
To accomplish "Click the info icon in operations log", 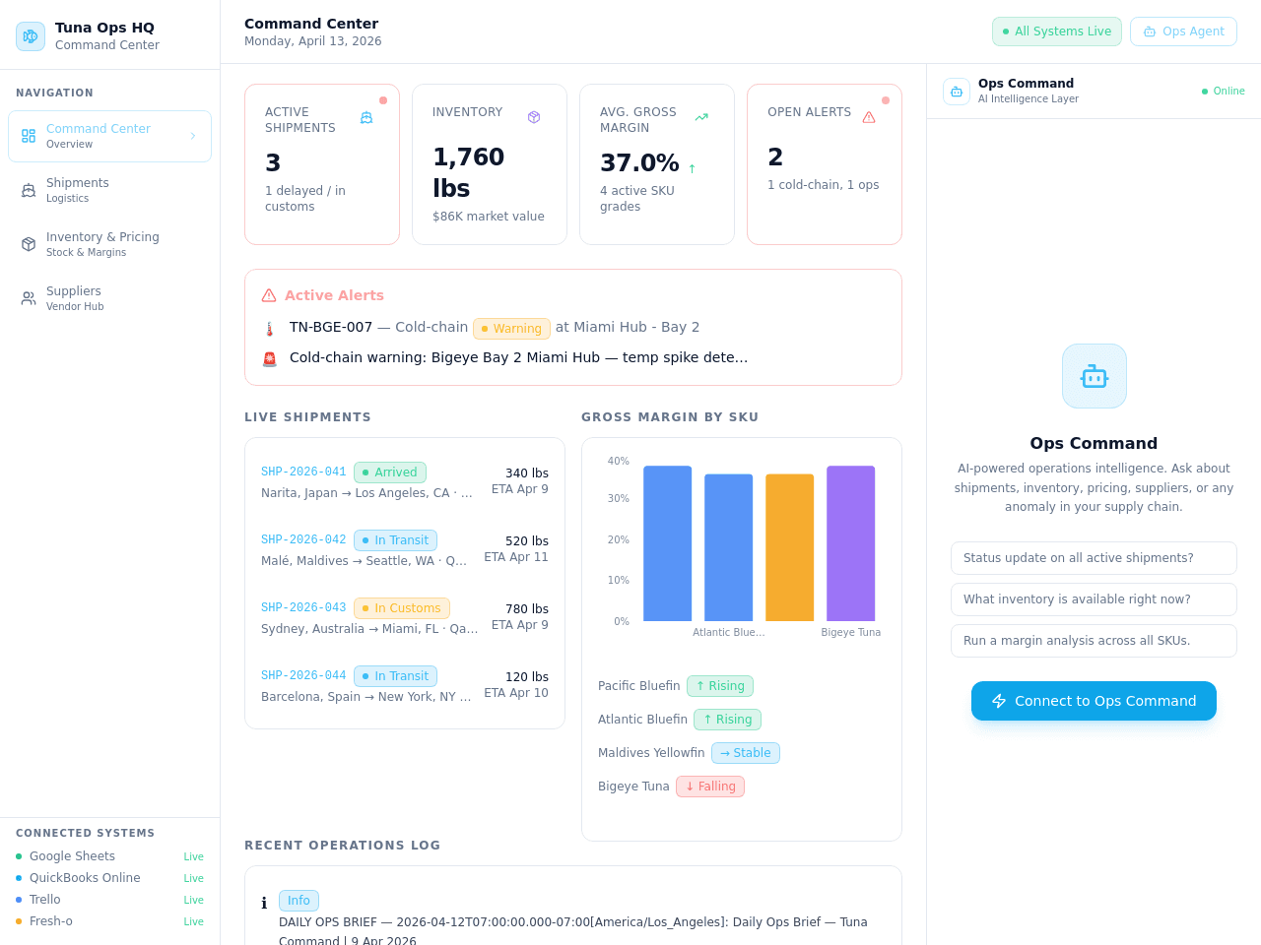I will tap(264, 903).
